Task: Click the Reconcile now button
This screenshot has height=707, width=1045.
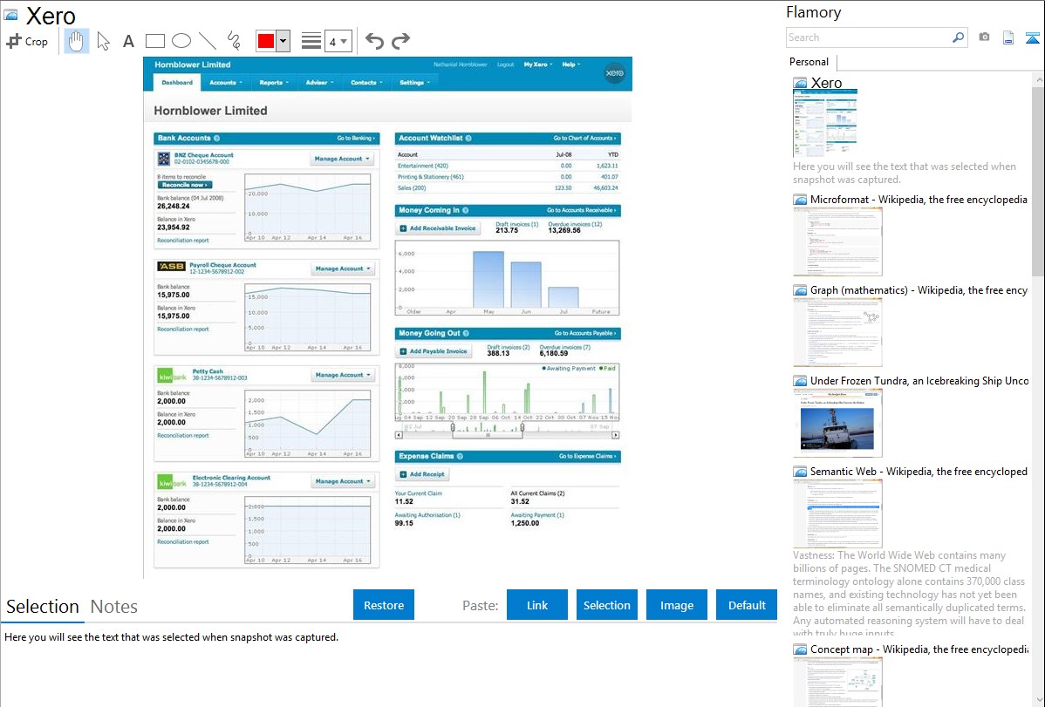Action: point(185,185)
